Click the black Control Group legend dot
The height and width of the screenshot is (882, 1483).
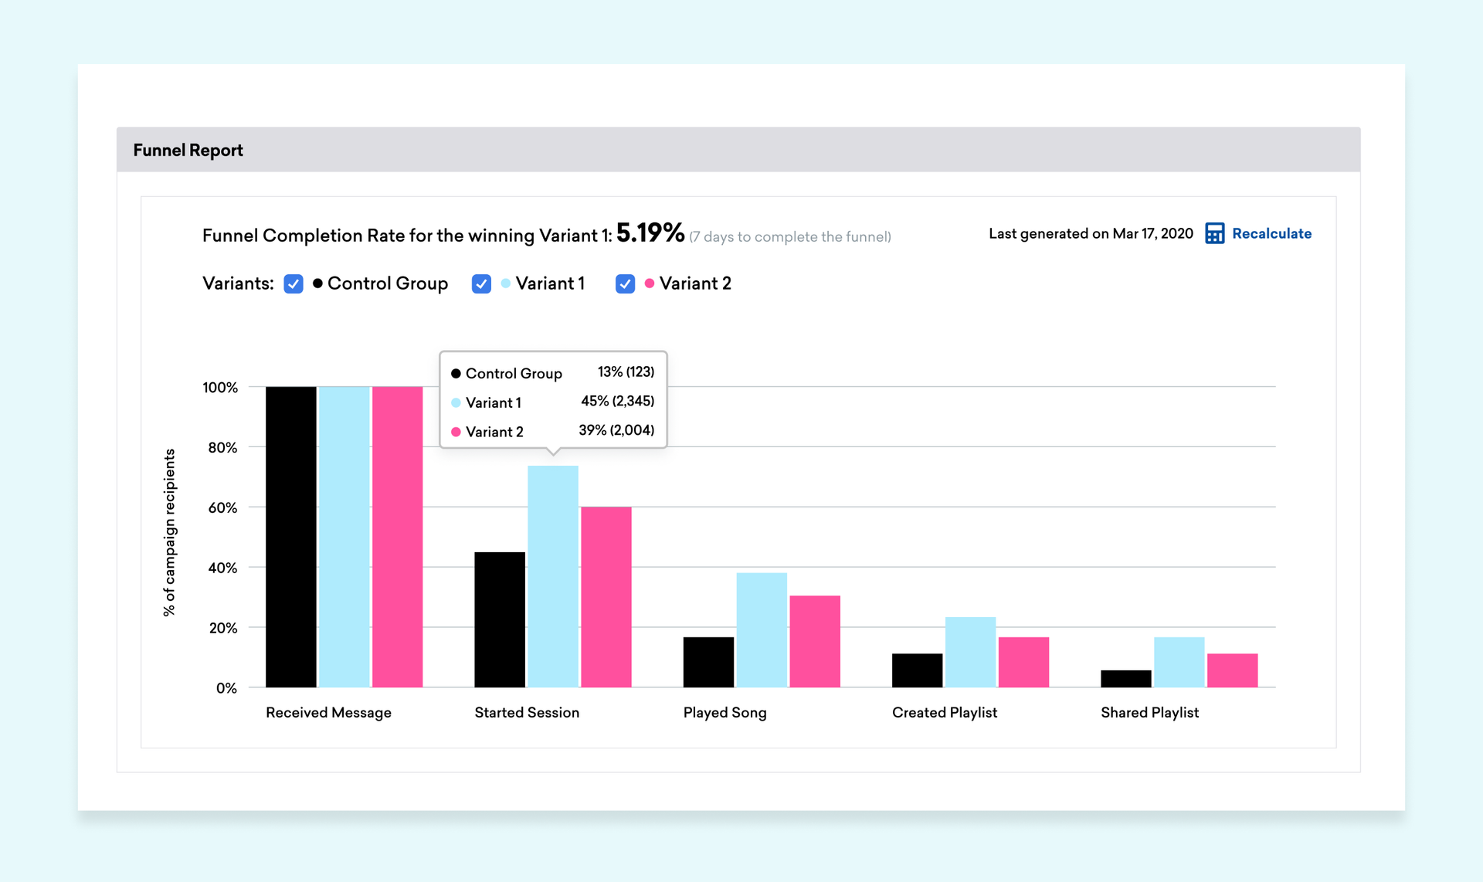pyautogui.click(x=317, y=283)
